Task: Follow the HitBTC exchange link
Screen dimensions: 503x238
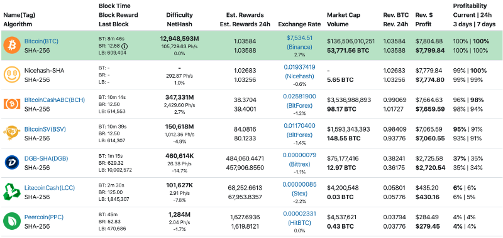Action: pos(299,218)
